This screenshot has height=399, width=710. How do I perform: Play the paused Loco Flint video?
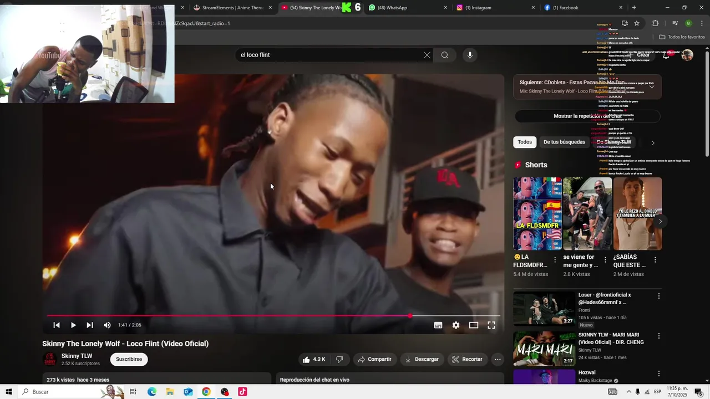[x=73, y=325]
